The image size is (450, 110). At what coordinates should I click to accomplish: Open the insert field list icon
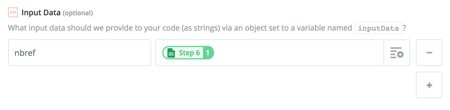[x=396, y=53]
